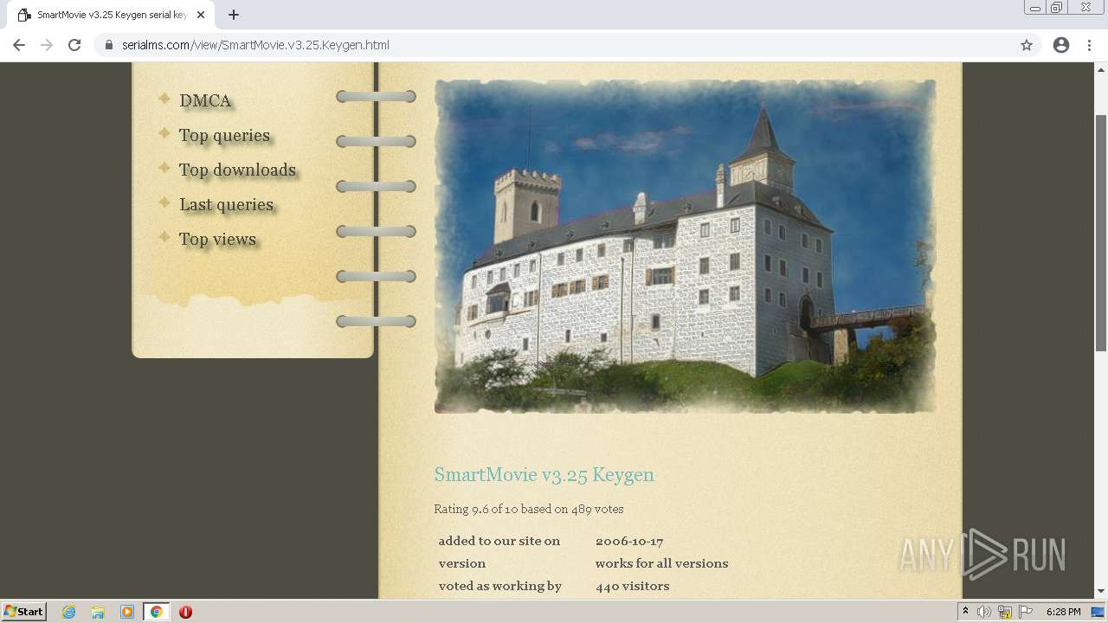Open the Top views link
The image size is (1108, 623).
tap(217, 239)
